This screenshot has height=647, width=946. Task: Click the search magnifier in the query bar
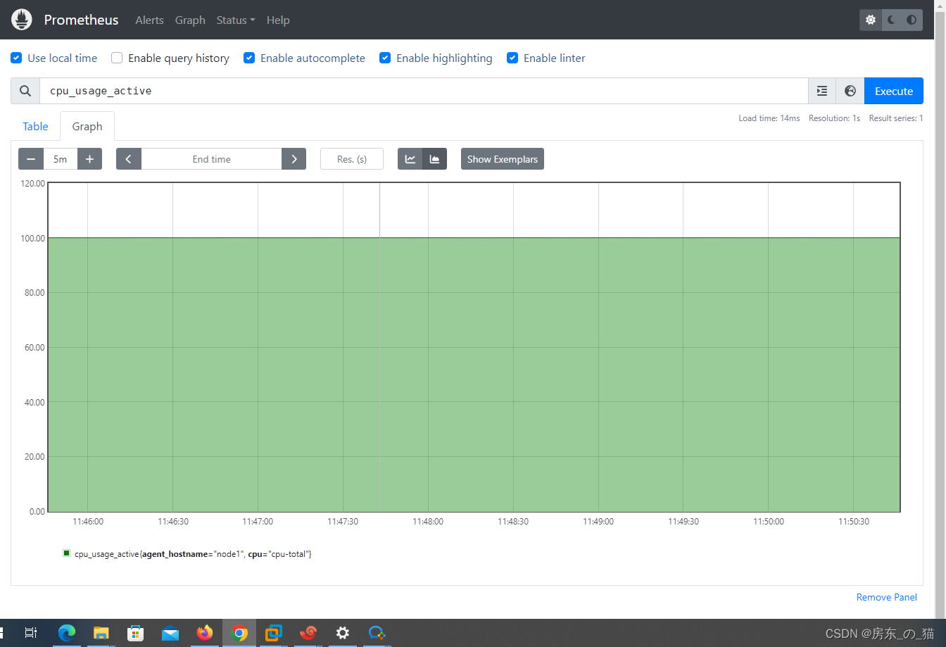click(25, 91)
